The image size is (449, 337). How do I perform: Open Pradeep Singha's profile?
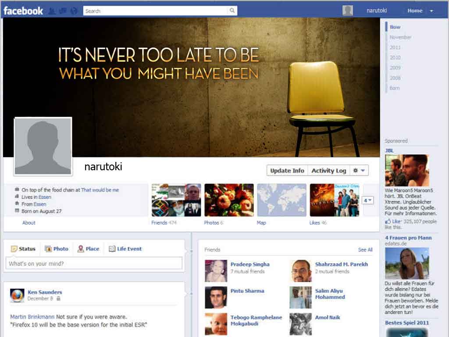pos(250,264)
